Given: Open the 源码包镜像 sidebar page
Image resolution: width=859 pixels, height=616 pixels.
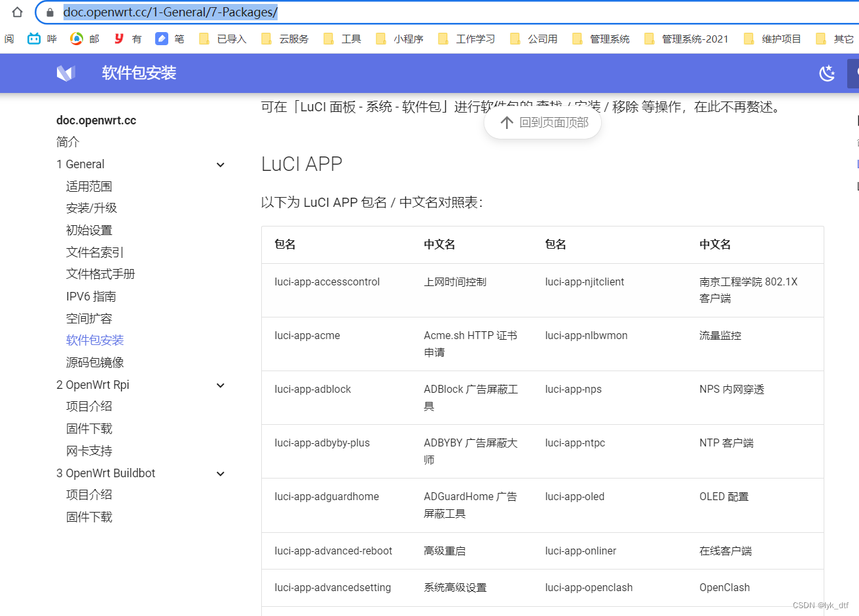Looking at the screenshot, I should (95, 363).
